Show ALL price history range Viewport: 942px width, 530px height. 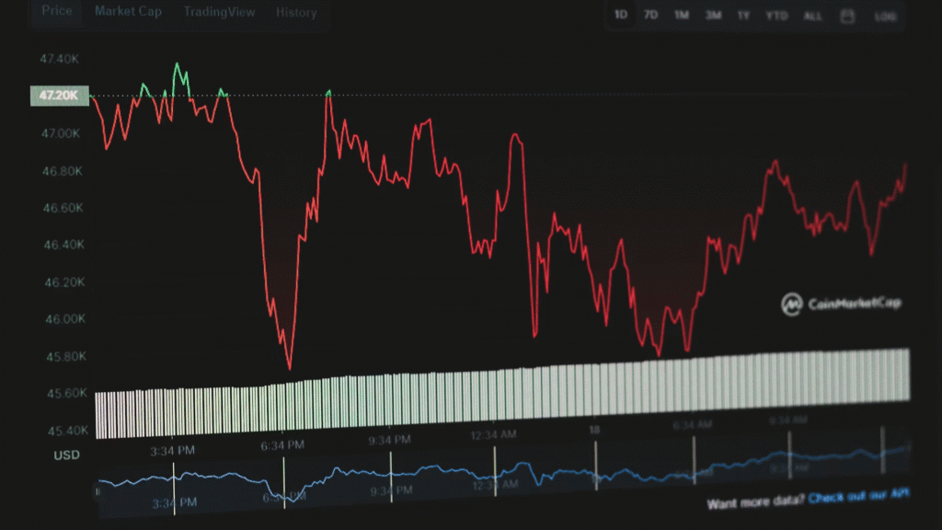pyautogui.click(x=813, y=16)
